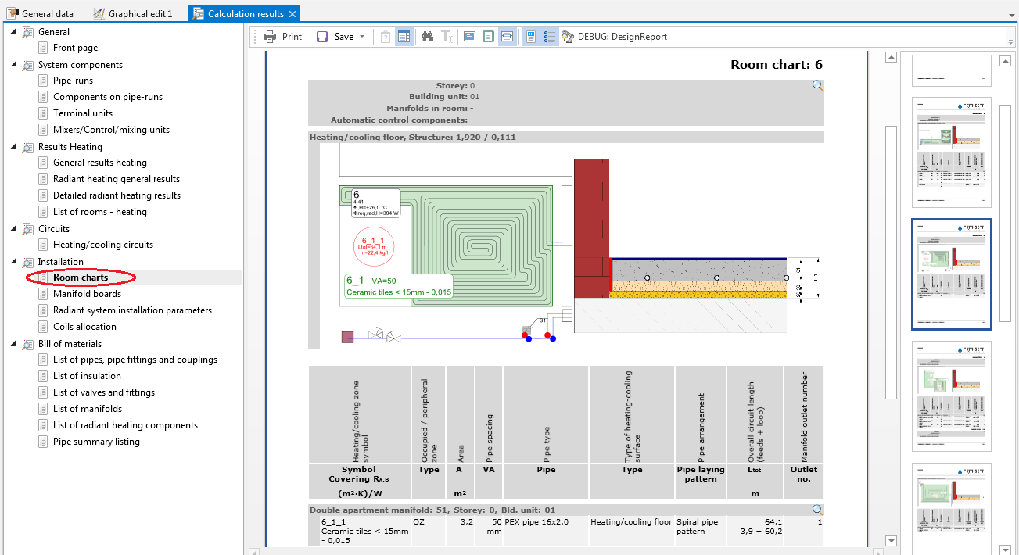Collapse the Bill of materials group
Screen dimensions: 1019x555
13,343
